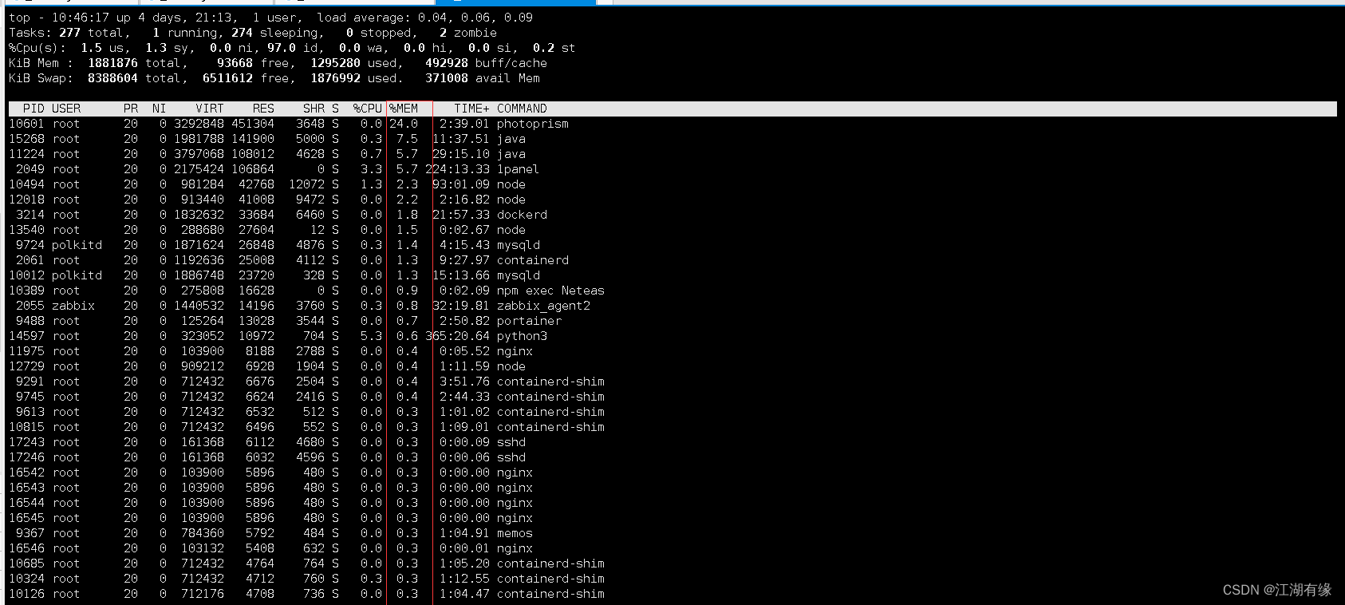Select PID 10601 in the process list
The image size is (1345, 605).
(26, 124)
